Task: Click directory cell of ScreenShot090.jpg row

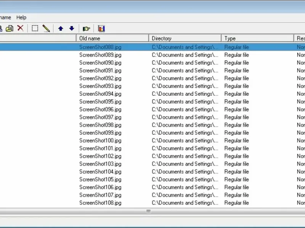Action: [185, 63]
